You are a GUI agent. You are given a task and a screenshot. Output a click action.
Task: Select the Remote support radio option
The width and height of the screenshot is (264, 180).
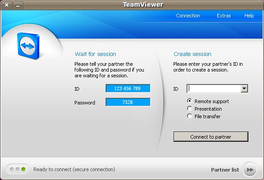point(189,101)
